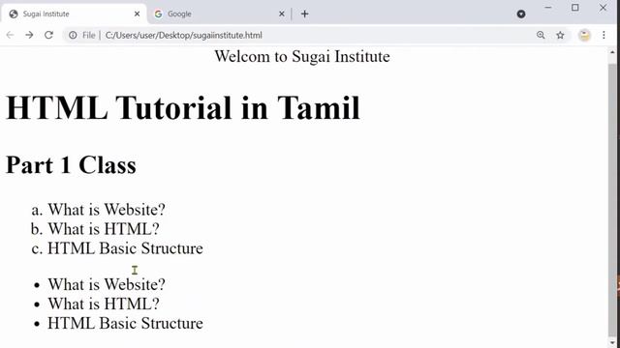Open the Chrome profile avatar
This screenshot has height=348, width=620.
[584, 35]
